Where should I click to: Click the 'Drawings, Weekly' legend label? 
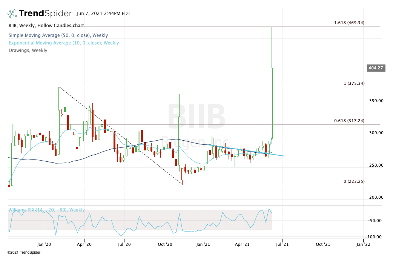[x=28, y=51]
